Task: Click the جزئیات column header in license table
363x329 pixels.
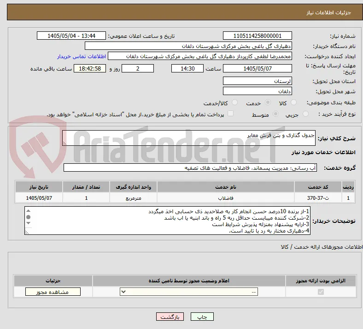Action: pyautogui.click(x=53, y=281)
